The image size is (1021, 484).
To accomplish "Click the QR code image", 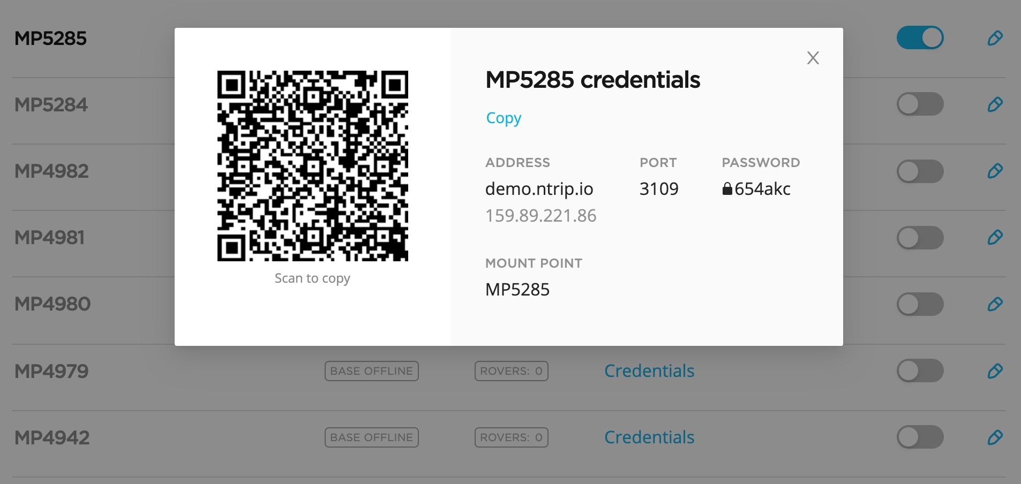I will pyautogui.click(x=312, y=166).
